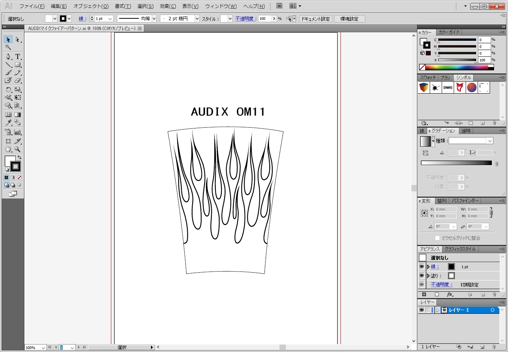Screen dimensions: 508x352
Task: Click the color spectrum bar
Action: [456, 67]
